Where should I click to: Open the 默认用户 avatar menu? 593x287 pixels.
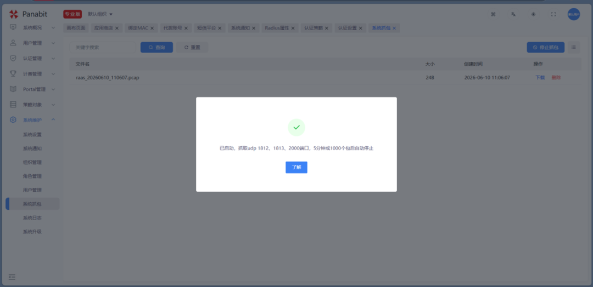(x=573, y=14)
